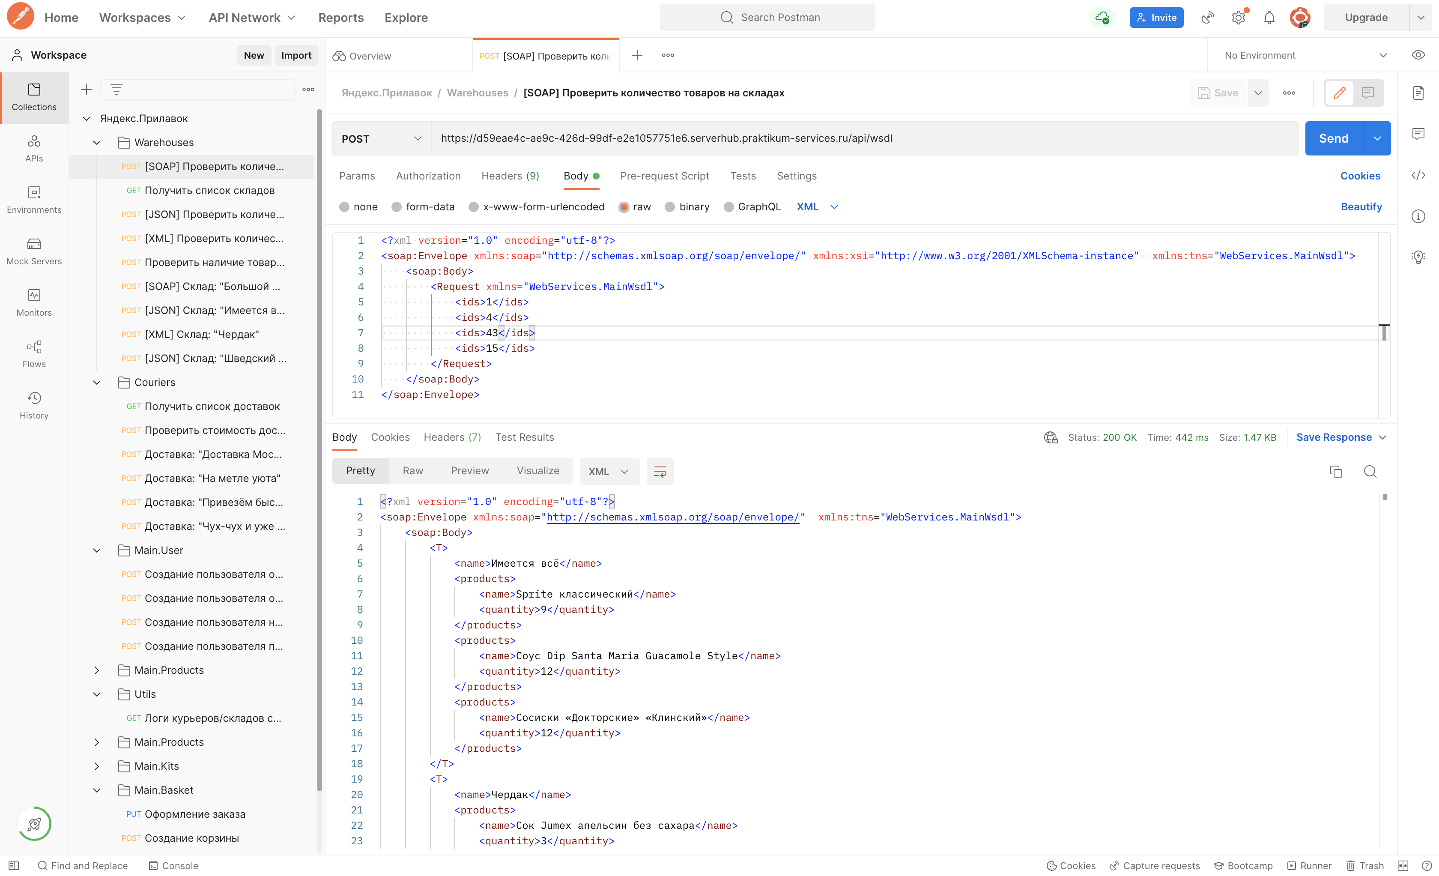Click the lightbulb related collections icon
Viewport: 1439px width, 876px height.
[1418, 257]
